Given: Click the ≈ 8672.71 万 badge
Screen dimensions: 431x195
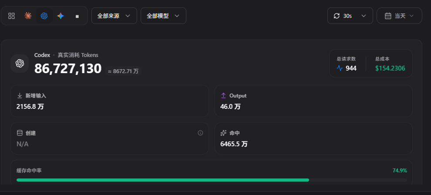Looking at the screenshot, I should pyautogui.click(x=123, y=71).
